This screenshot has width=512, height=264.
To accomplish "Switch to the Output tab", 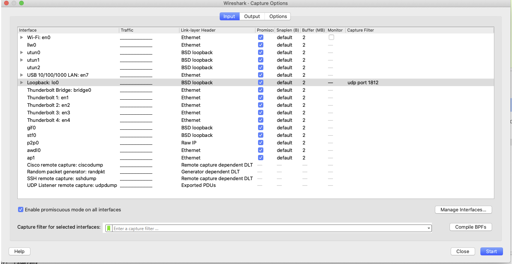I will [252, 16].
